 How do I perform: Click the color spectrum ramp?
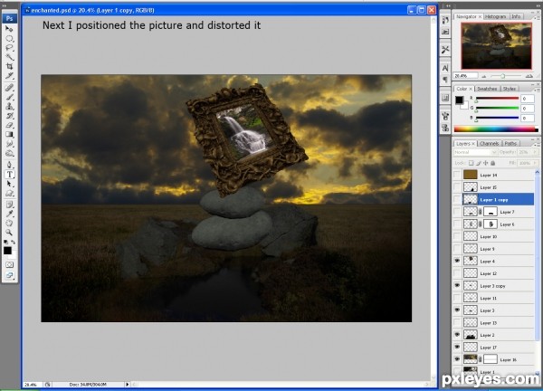coord(496,129)
